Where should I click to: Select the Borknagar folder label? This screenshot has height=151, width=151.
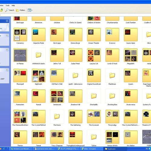20,23
